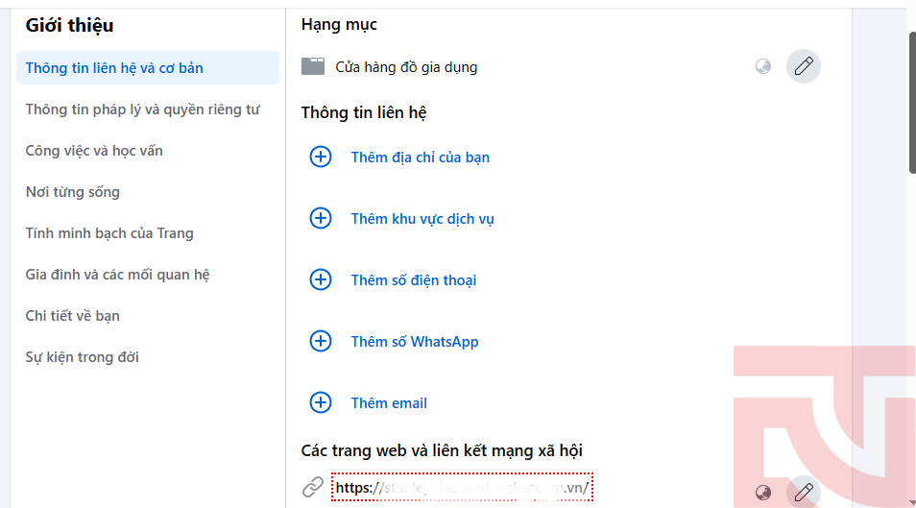
Task: Click Các trang web và liên kết mạng xã hội heading
Action: pyautogui.click(x=442, y=450)
